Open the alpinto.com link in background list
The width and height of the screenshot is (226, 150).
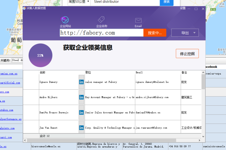7,128
